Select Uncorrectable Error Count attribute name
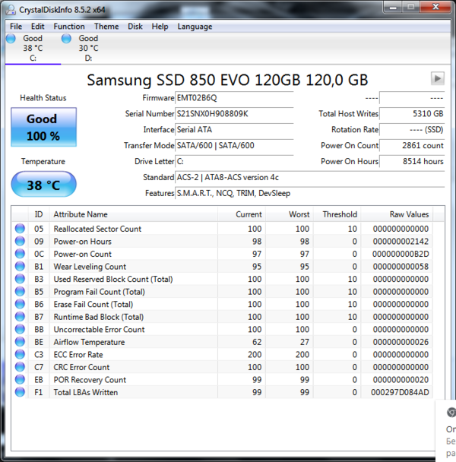Screen dimensions: 456x462 99,329
